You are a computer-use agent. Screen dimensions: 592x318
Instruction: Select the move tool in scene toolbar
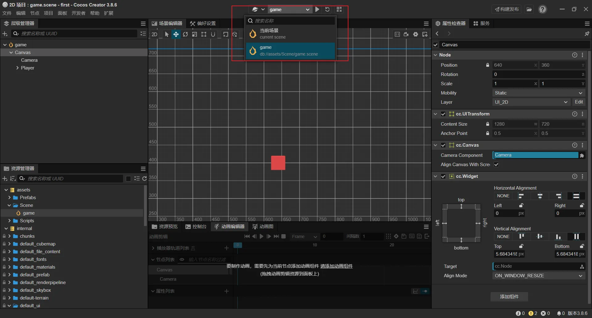(x=176, y=34)
